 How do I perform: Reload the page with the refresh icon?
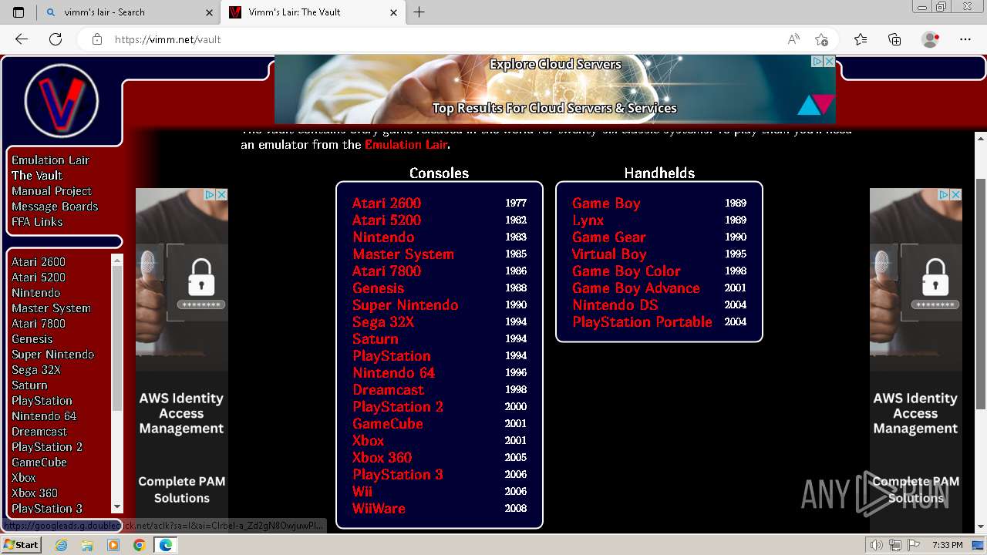pos(56,39)
